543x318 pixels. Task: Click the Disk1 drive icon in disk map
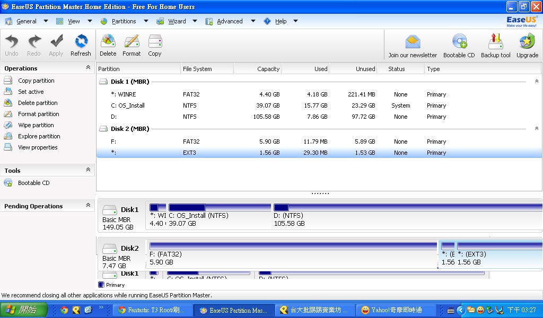(x=110, y=210)
